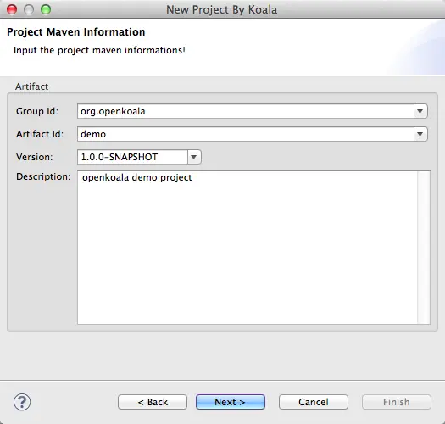Click the green zoom window button
Viewport: 445px width, 424px height.
coord(46,9)
